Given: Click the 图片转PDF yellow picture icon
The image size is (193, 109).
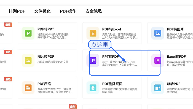Looking at the screenshot, I should [28, 60].
